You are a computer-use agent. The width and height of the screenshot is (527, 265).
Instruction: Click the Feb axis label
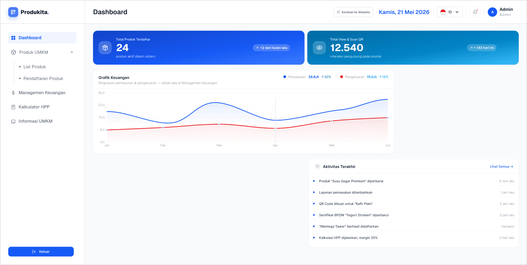click(x=163, y=145)
